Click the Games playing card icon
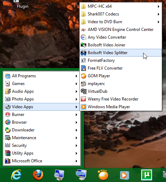Screen dimensions: 166x182 tap(8, 84)
